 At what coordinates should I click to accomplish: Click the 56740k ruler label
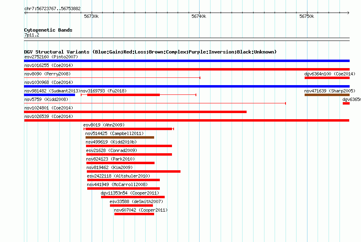pyautogui.click(x=199, y=16)
